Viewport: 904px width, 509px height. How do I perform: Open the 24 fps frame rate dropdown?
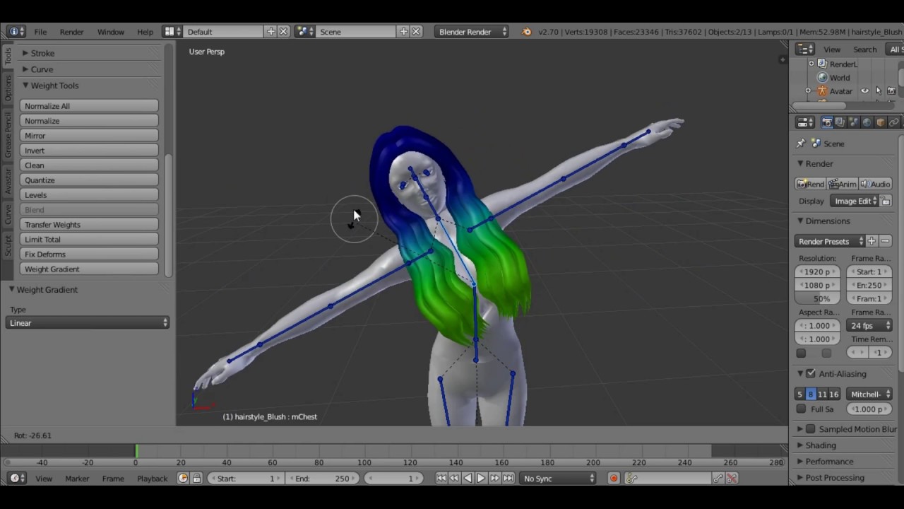tap(869, 326)
